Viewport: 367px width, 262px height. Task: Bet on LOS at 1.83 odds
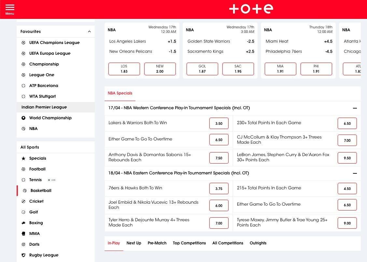124,69
